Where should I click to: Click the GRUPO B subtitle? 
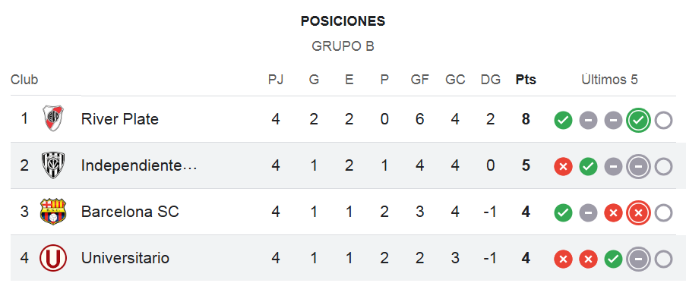(343, 46)
